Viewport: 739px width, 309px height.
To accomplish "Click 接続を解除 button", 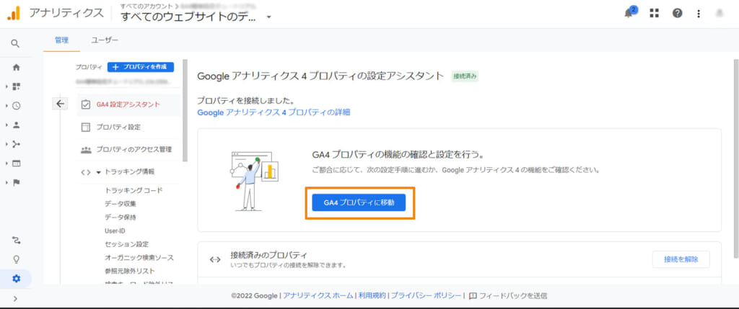I will (681, 259).
